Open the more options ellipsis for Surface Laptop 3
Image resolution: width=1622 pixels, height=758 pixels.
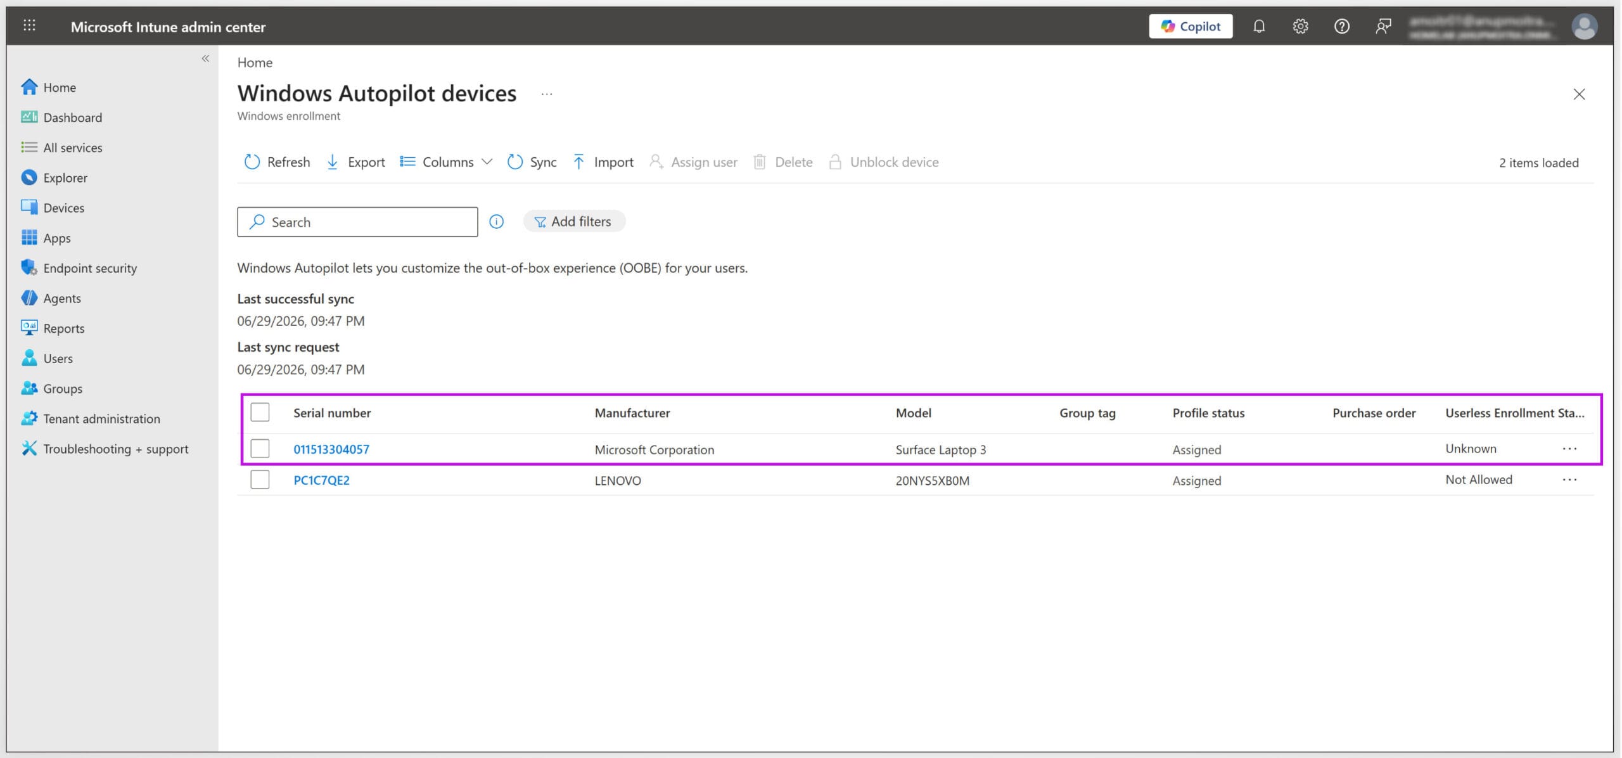(1569, 449)
